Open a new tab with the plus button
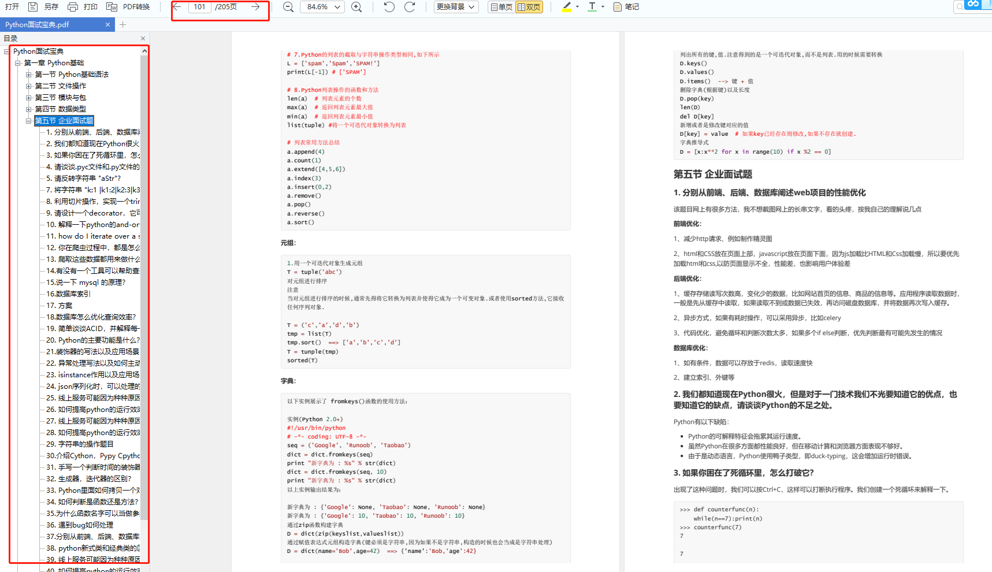This screenshot has width=992, height=572. click(x=122, y=24)
